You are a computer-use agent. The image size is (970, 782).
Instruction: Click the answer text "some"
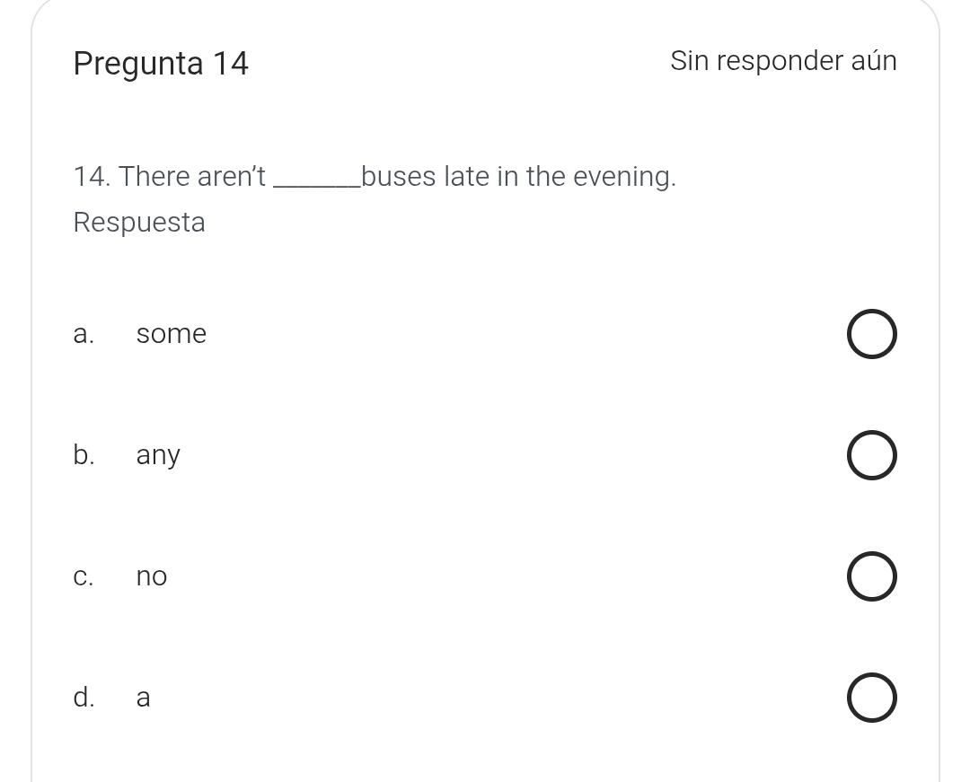click(x=172, y=335)
